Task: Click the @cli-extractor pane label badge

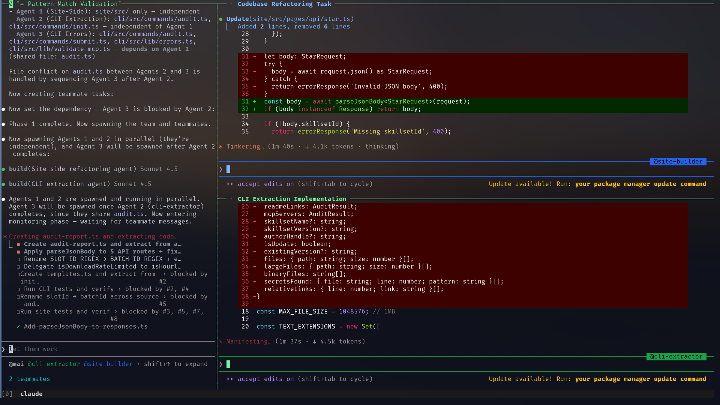Action: pyautogui.click(x=676, y=357)
